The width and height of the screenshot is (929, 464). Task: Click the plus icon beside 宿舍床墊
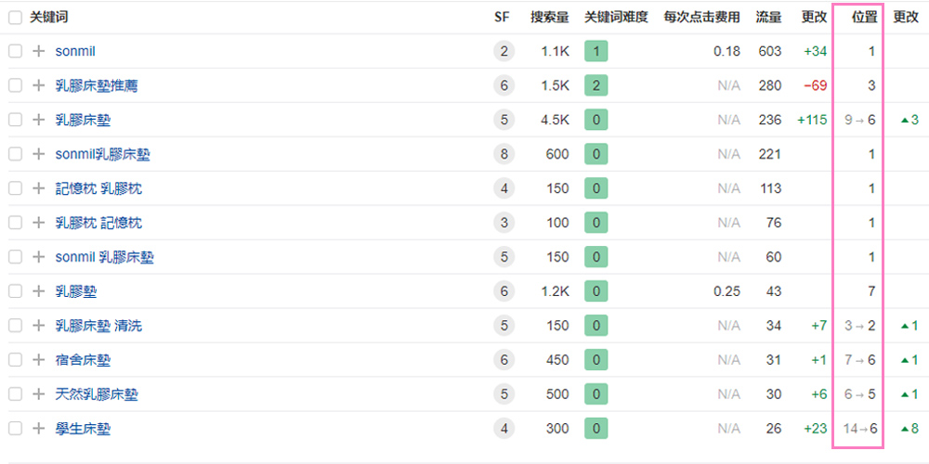[38, 361]
